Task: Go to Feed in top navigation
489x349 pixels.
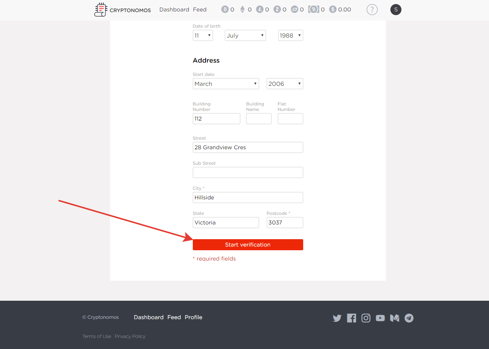Action: tap(200, 10)
